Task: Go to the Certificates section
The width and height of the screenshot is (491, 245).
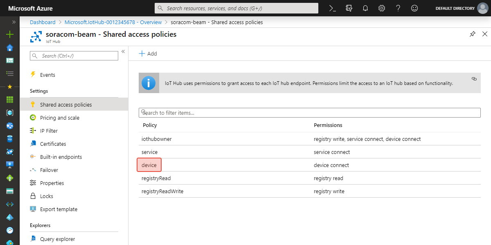Action: [x=53, y=144]
